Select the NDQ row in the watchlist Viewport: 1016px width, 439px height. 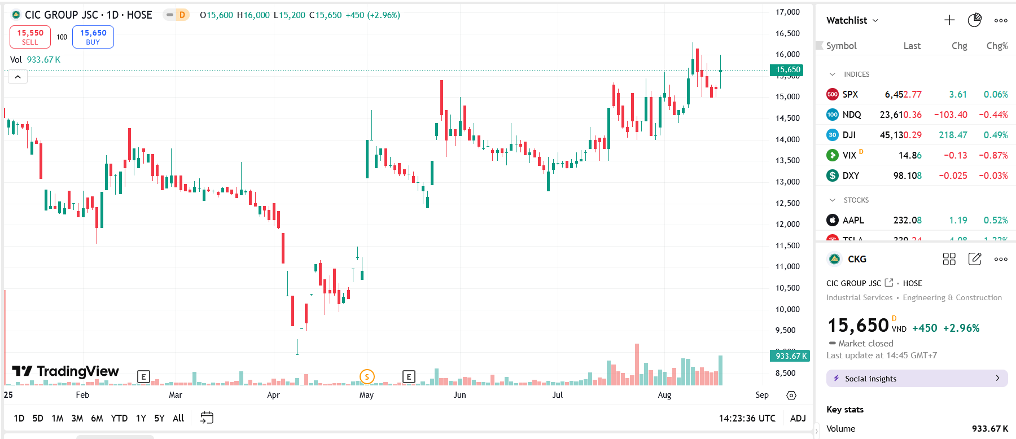coord(916,115)
